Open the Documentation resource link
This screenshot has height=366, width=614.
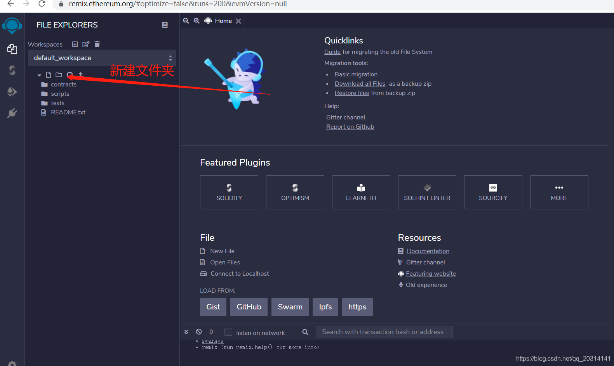[x=428, y=251]
